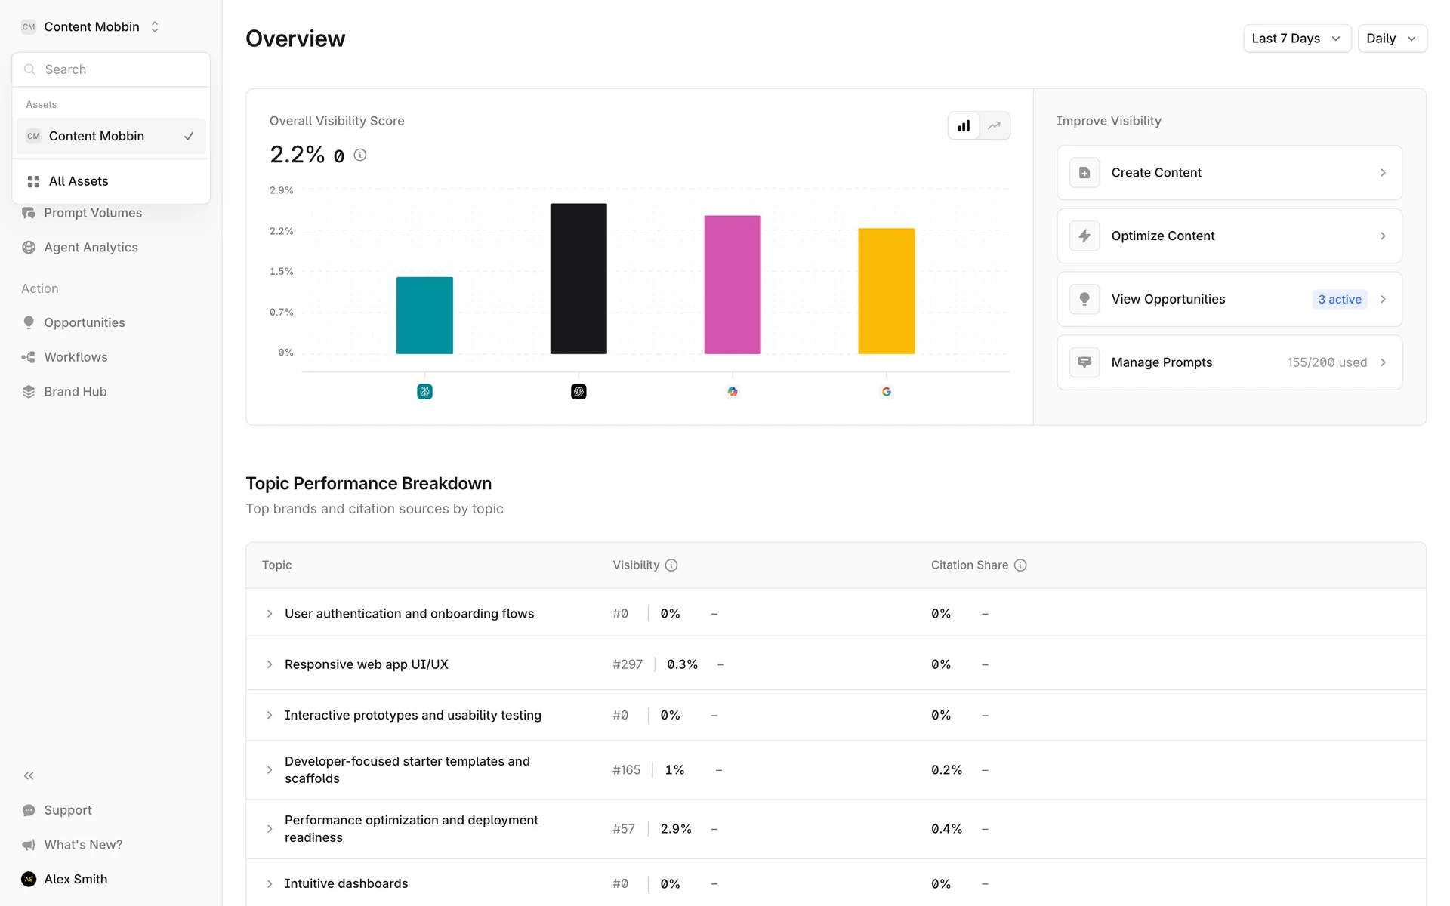Switch chart to bar view
This screenshot has height=906, width=1450.
click(964, 126)
